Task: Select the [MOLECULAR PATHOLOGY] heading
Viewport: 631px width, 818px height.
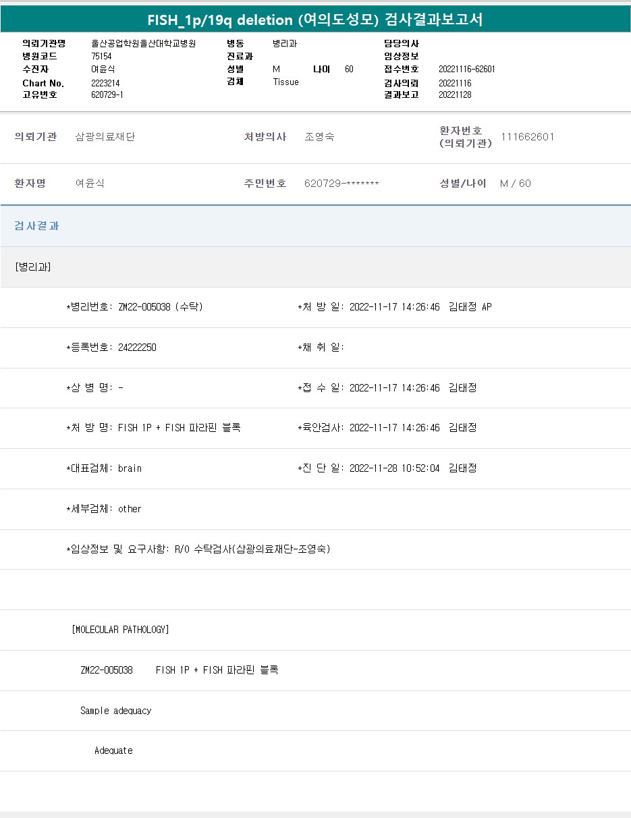Action: point(120,630)
